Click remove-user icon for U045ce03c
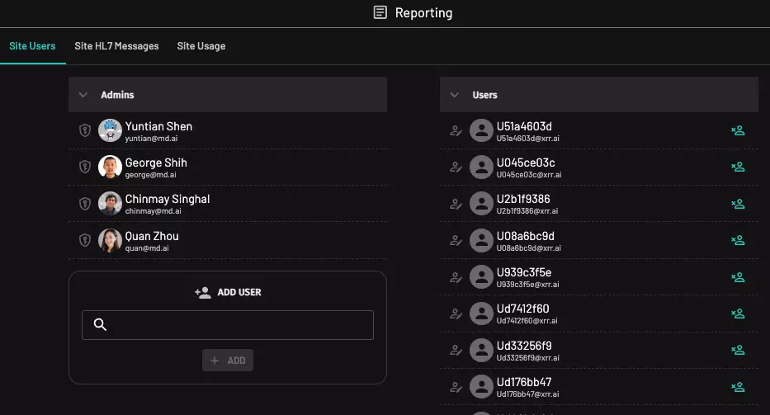Viewport: 770px width, 415px height. click(738, 167)
